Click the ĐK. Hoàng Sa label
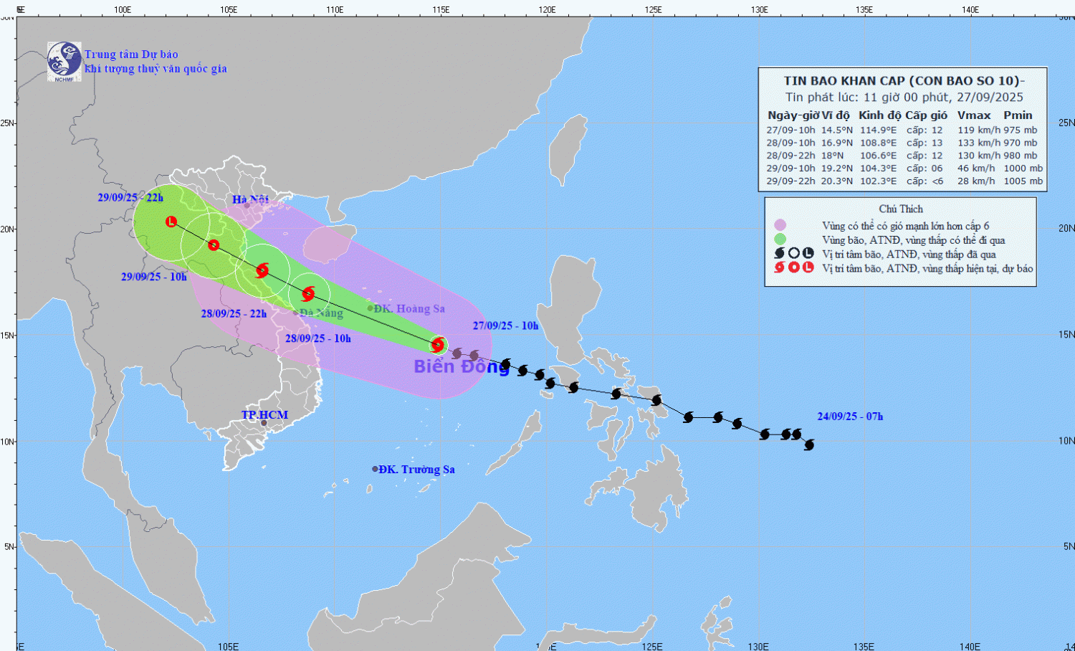This screenshot has height=651, width=1075. (x=409, y=308)
